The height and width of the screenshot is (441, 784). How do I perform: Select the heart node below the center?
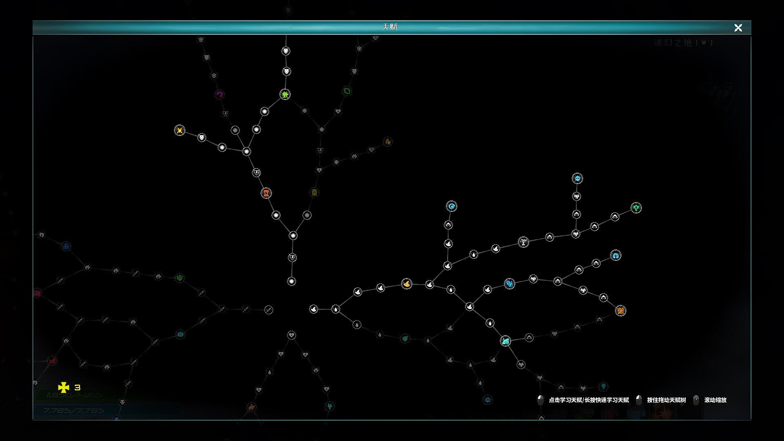coord(291,335)
